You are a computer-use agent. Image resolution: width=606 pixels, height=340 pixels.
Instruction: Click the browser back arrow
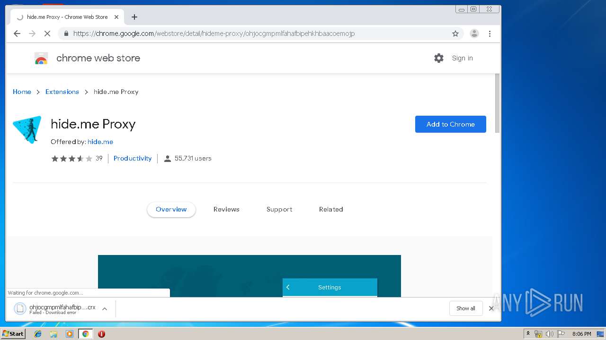click(x=17, y=34)
